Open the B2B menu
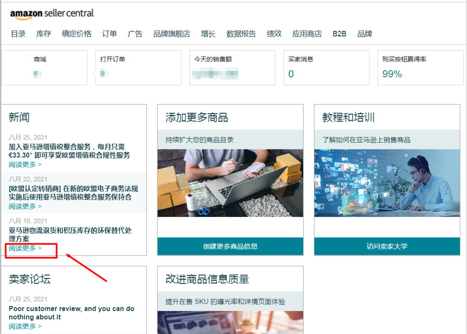Image resolution: width=467 pixels, height=334 pixels. tap(339, 34)
